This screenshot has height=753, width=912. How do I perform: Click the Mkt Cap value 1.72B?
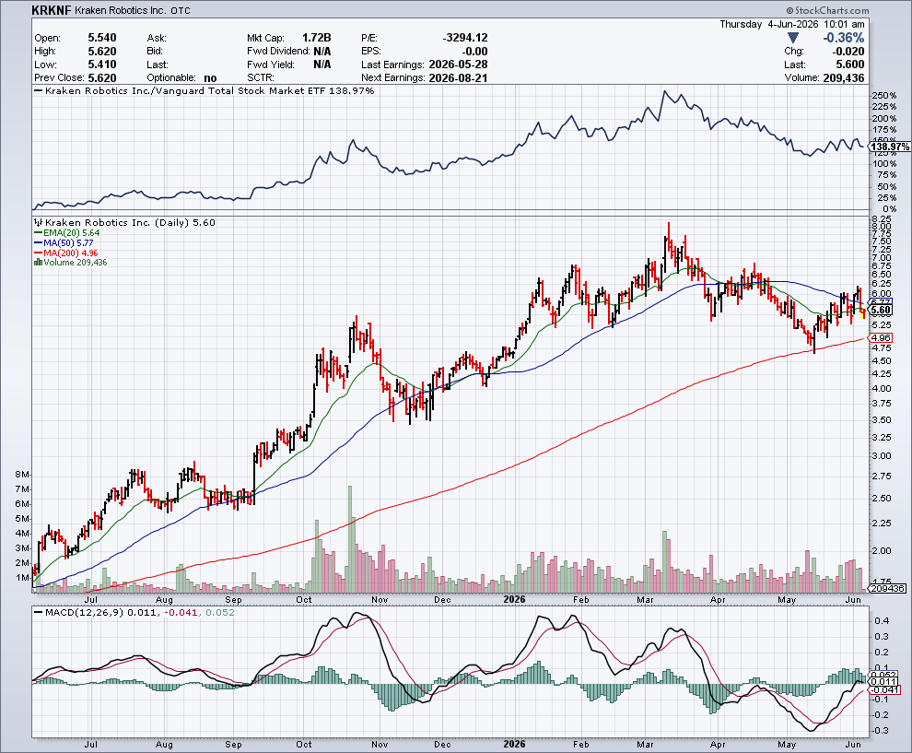316,38
